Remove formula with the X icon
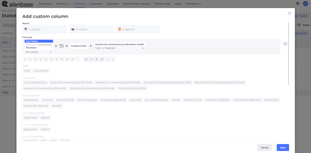Screen dimensions: 311x153 [285, 44]
